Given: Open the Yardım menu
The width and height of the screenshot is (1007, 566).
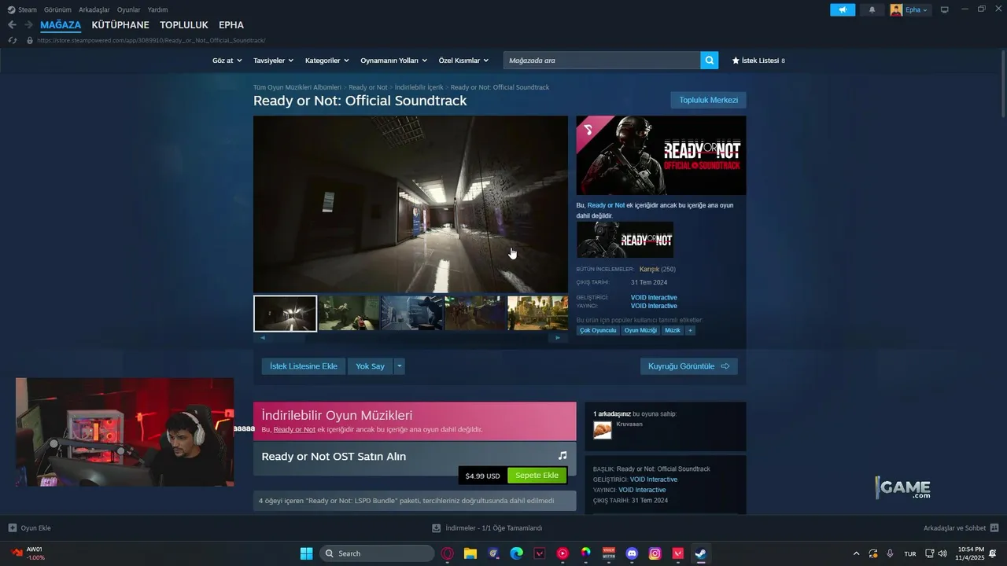Looking at the screenshot, I should pyautogui.click(x=157, y=9).
